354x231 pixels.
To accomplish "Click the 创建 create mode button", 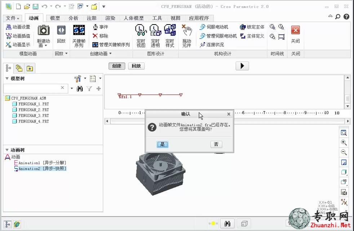I will (117, 66).
